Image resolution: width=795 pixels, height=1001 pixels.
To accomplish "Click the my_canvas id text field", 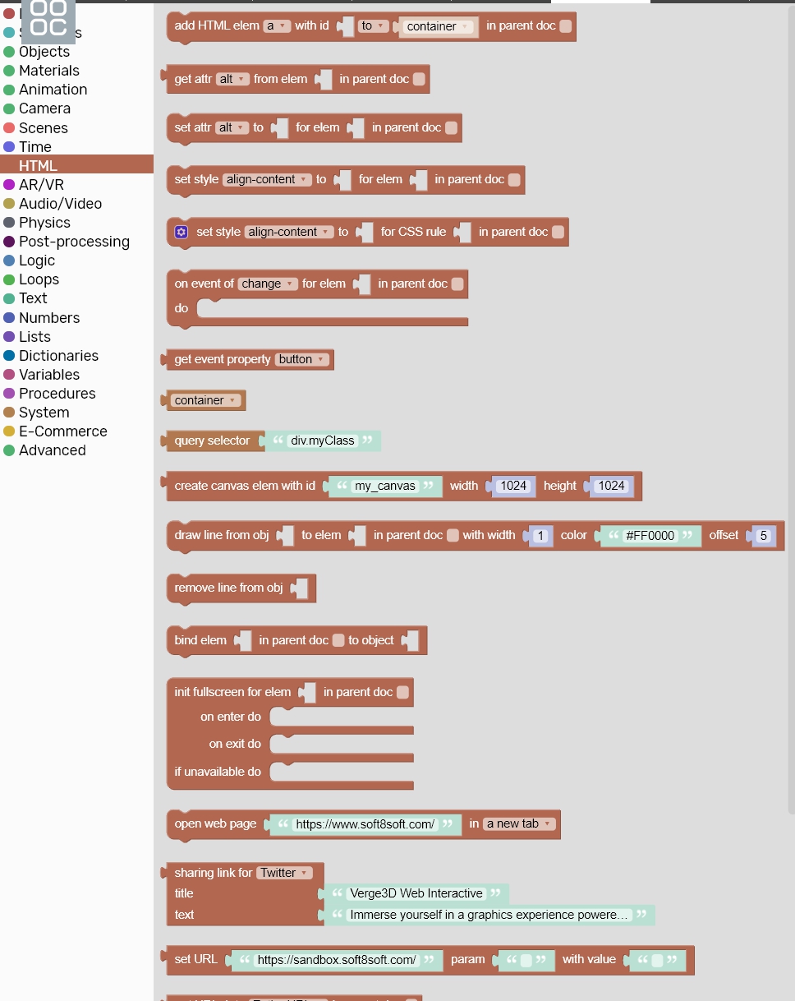I will (384, 487).
